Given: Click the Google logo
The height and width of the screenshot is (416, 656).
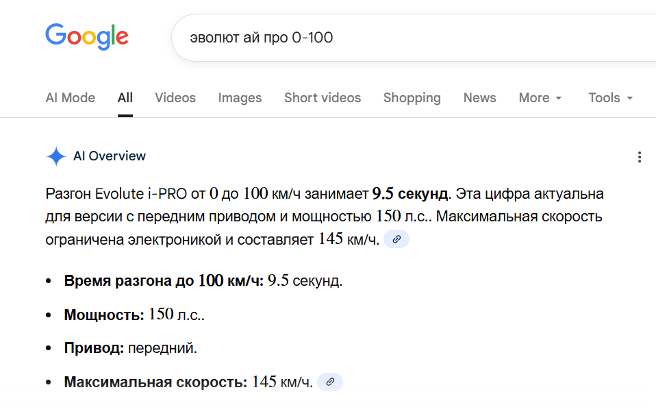Looking at the screenshot, I should [86, 36].
